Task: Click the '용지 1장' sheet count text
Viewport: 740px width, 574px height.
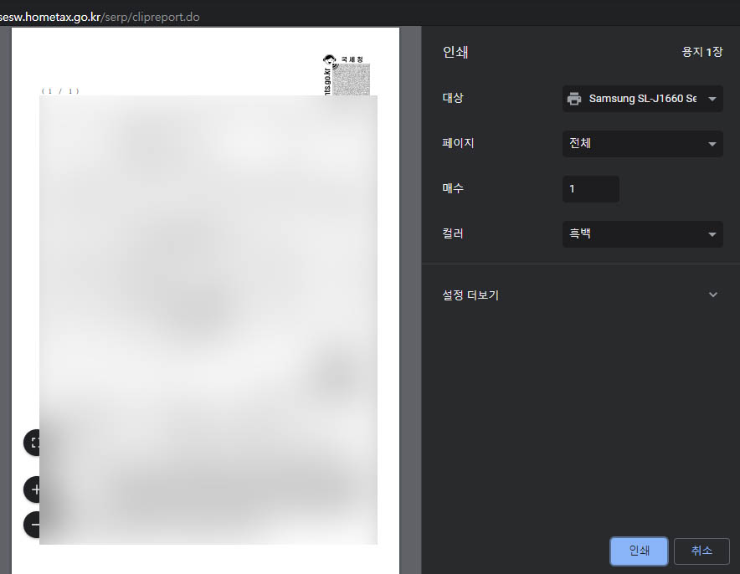Action: point(702,52)
